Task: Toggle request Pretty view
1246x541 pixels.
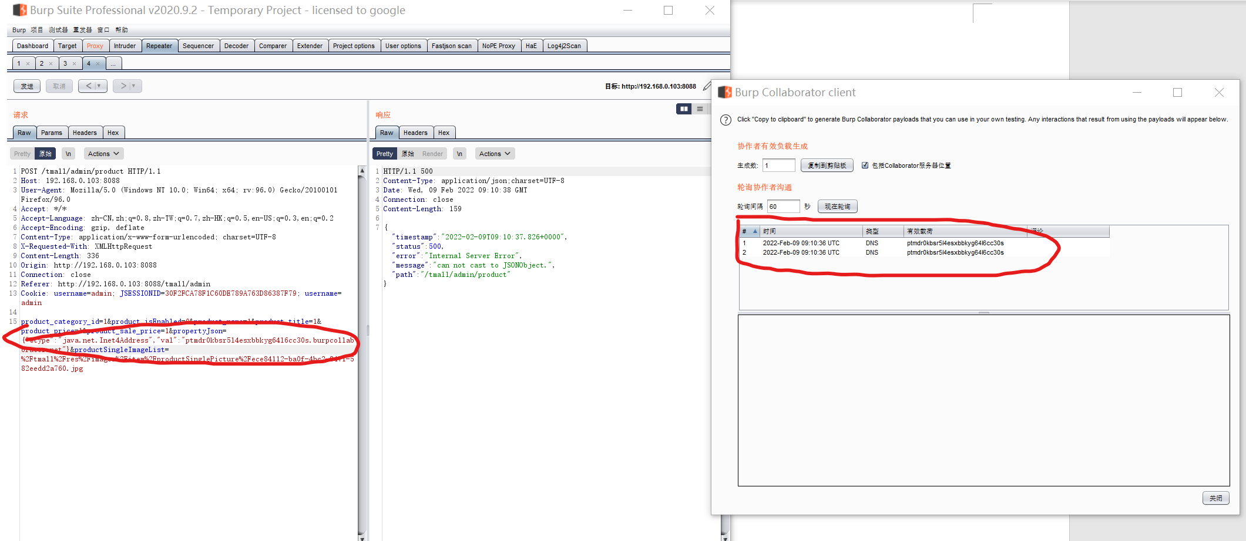Action: click(22, 154)
